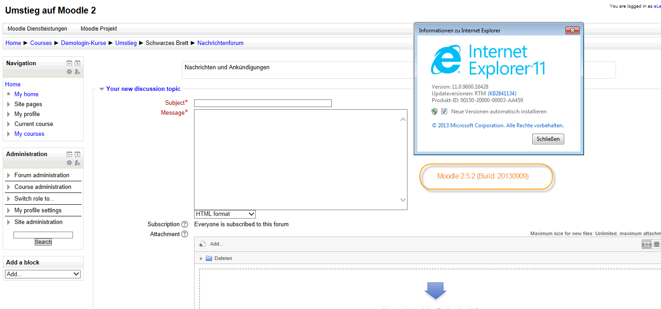
Task: Open the message format dropdown
Action: (x=225, y=214)
